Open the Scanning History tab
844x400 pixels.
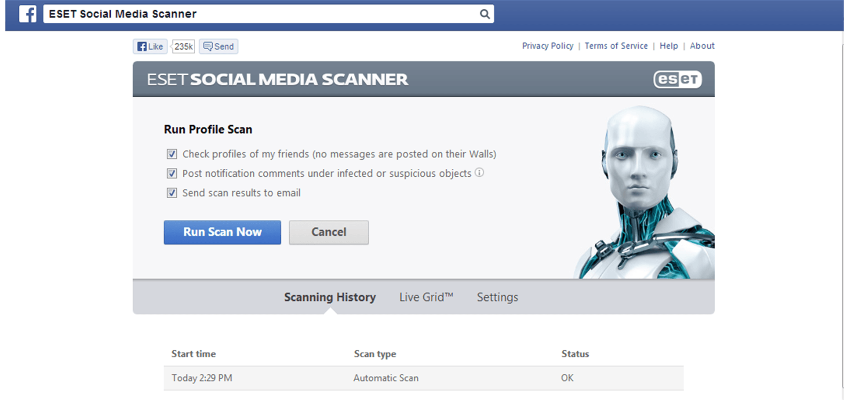coord(330,297)
